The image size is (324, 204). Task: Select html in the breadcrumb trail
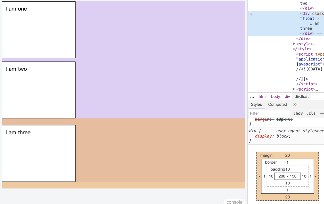pos(262,97)
